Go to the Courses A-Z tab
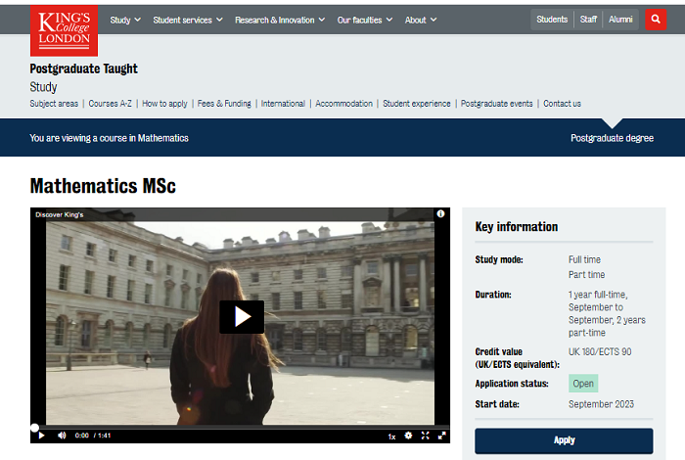This screenshot has height=460, width=685. 110,104
